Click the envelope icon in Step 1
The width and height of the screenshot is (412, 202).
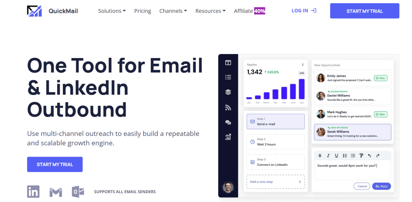[x=253, y=122]
